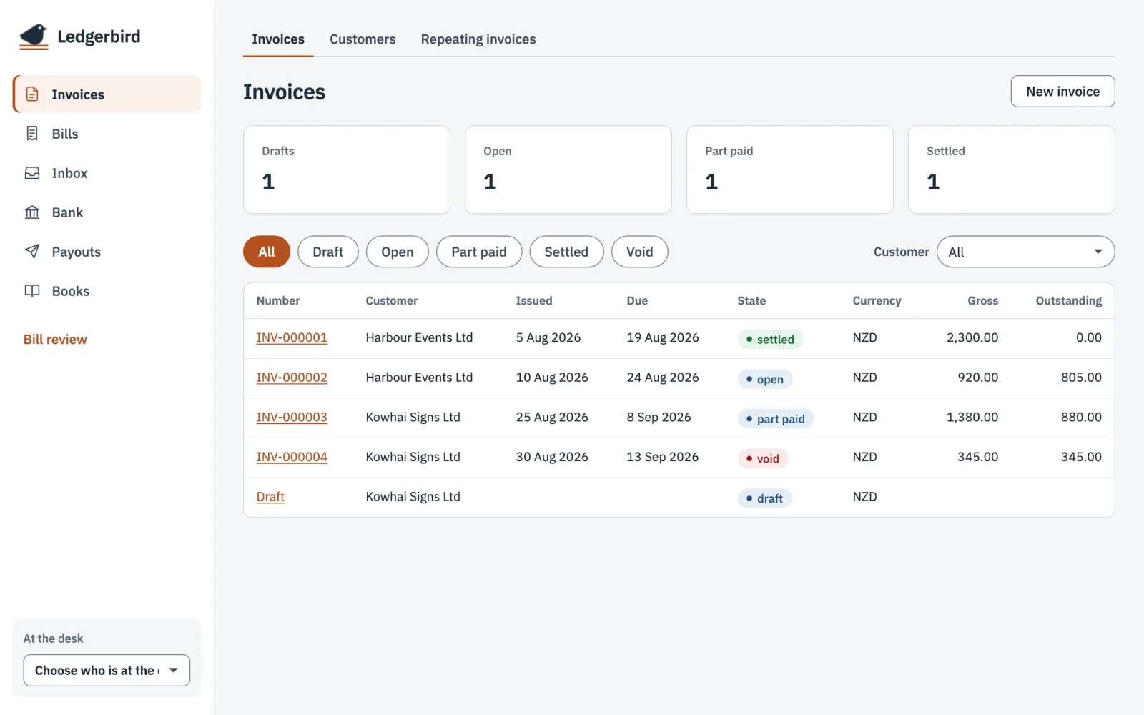
Task: Open the Draft invoice link
Action: pyautogui.click(x=270, y=497)
